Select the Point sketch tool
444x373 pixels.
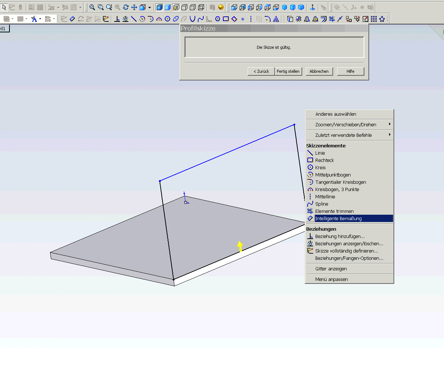pos(243,19)
